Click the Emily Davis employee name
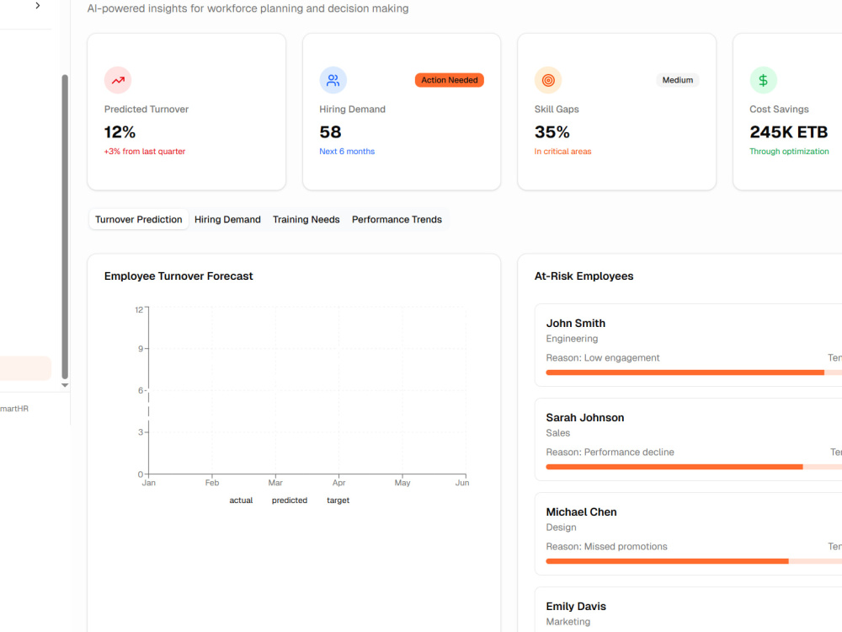 coord(576,606)
